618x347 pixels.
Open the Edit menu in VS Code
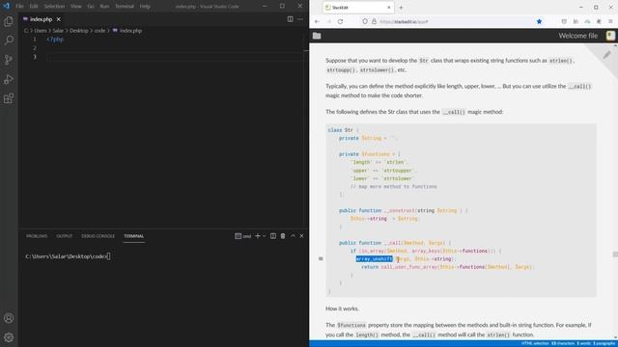point(34,7)
